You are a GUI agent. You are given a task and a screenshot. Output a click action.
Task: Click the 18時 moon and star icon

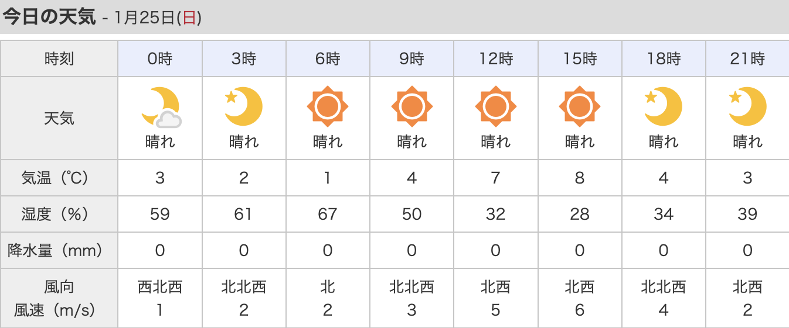point(664,106)
